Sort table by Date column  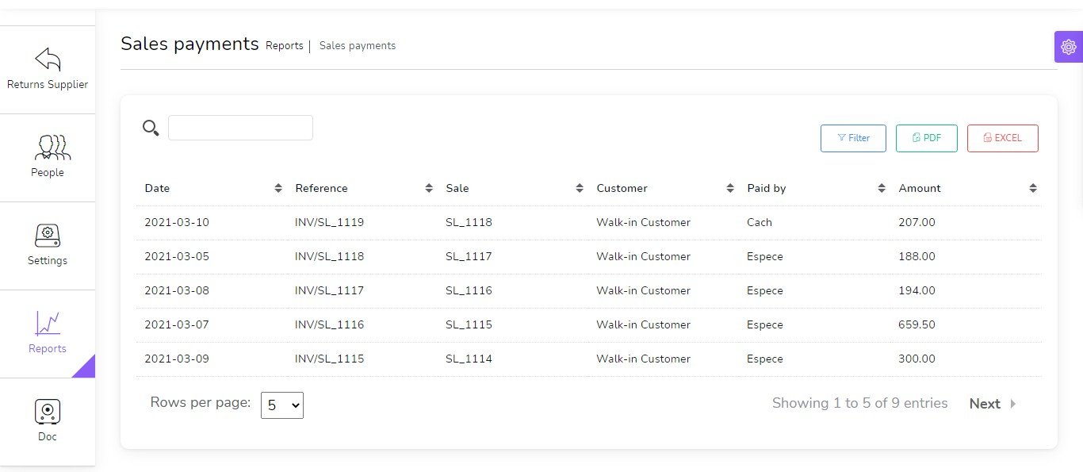(x=278, y=188)
